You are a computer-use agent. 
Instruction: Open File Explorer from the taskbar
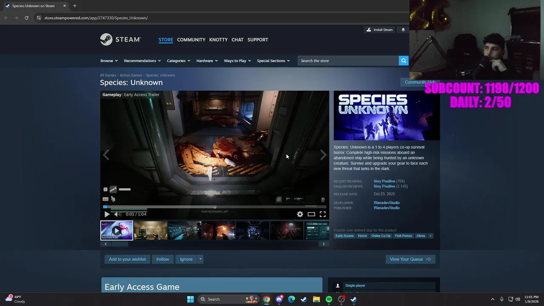[x=316, y=299]
